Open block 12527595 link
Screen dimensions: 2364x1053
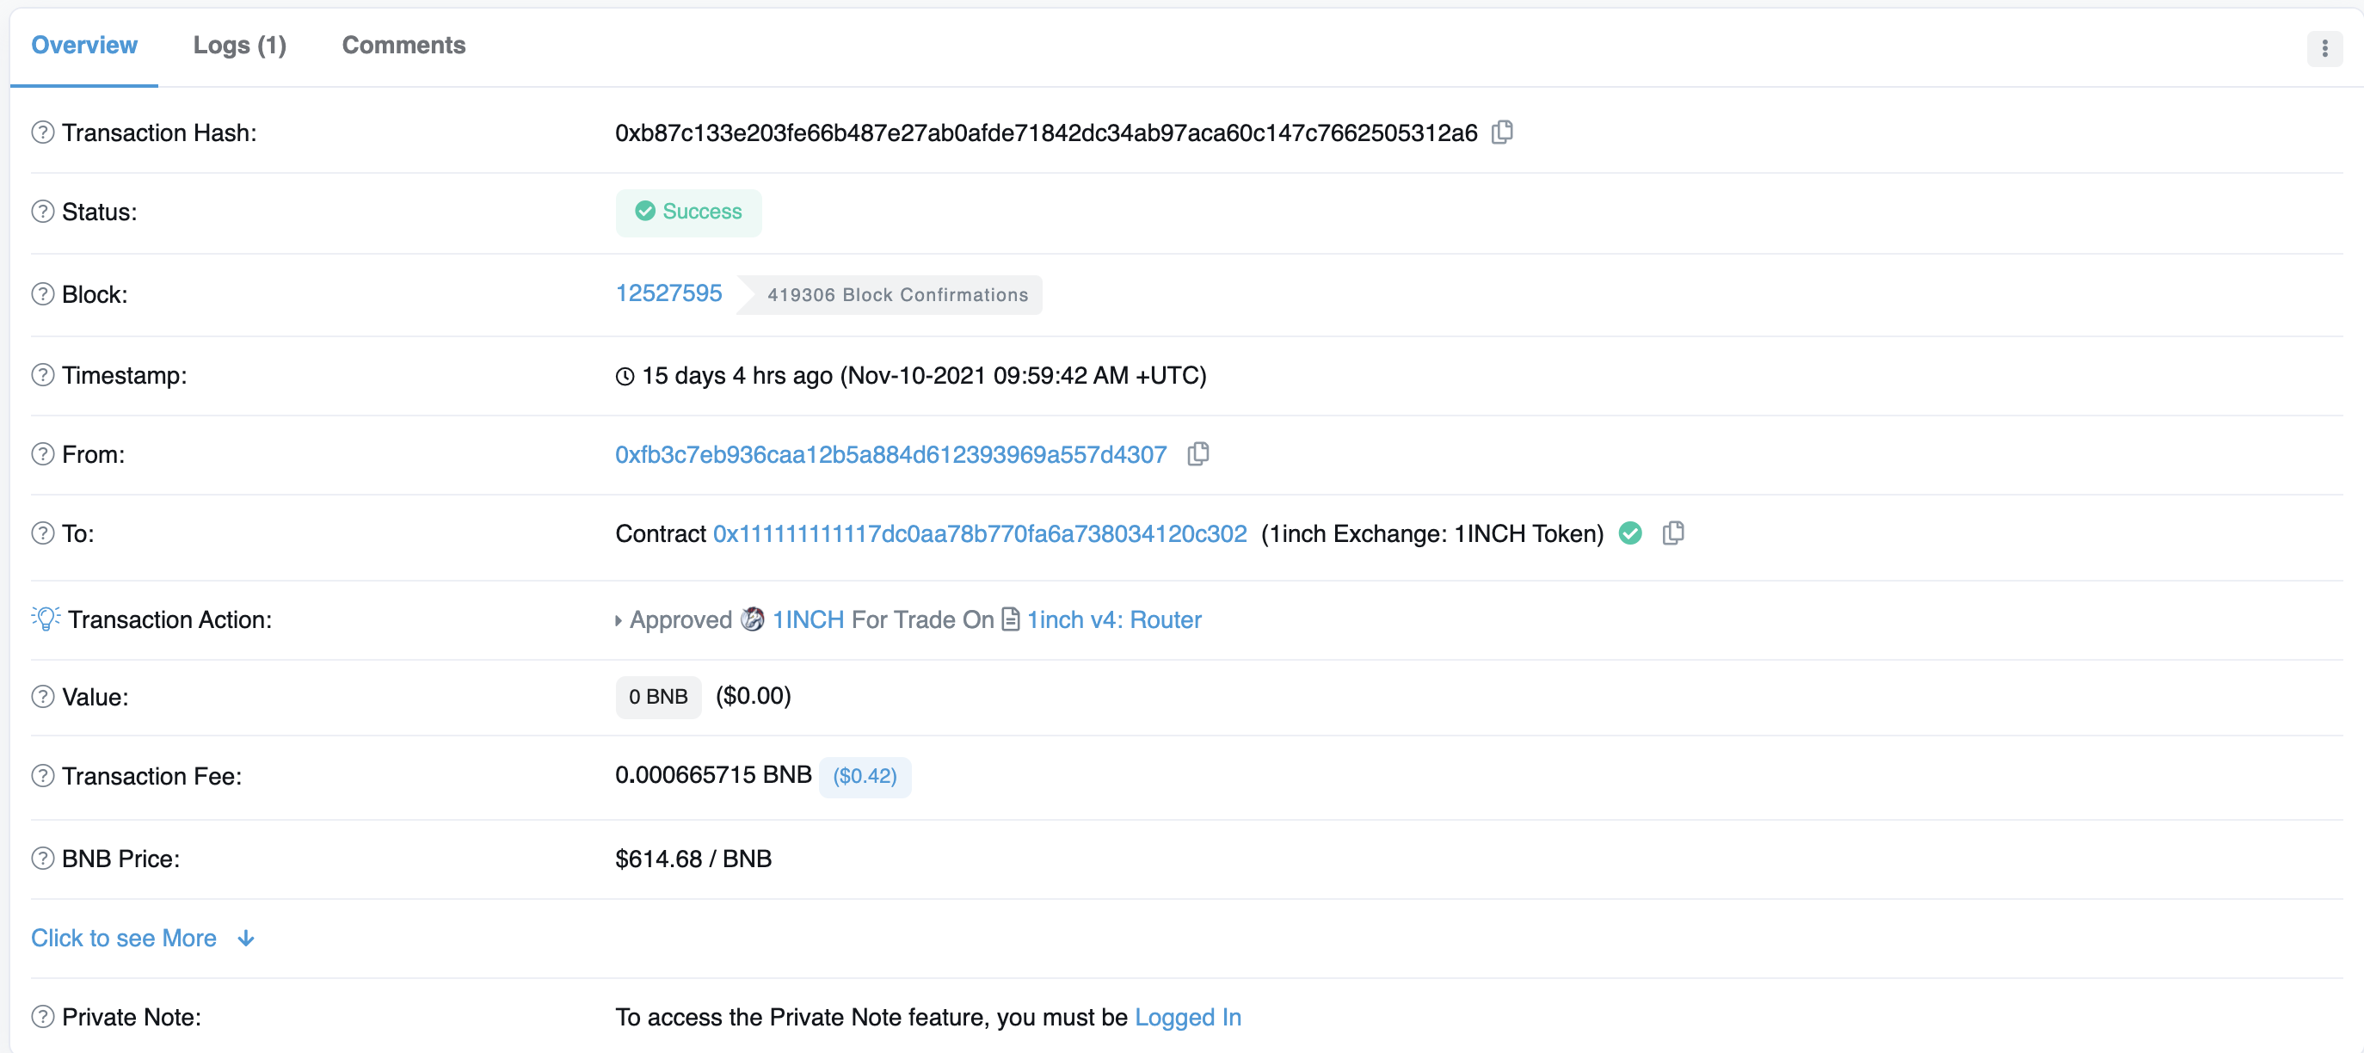tap(669, 292)
